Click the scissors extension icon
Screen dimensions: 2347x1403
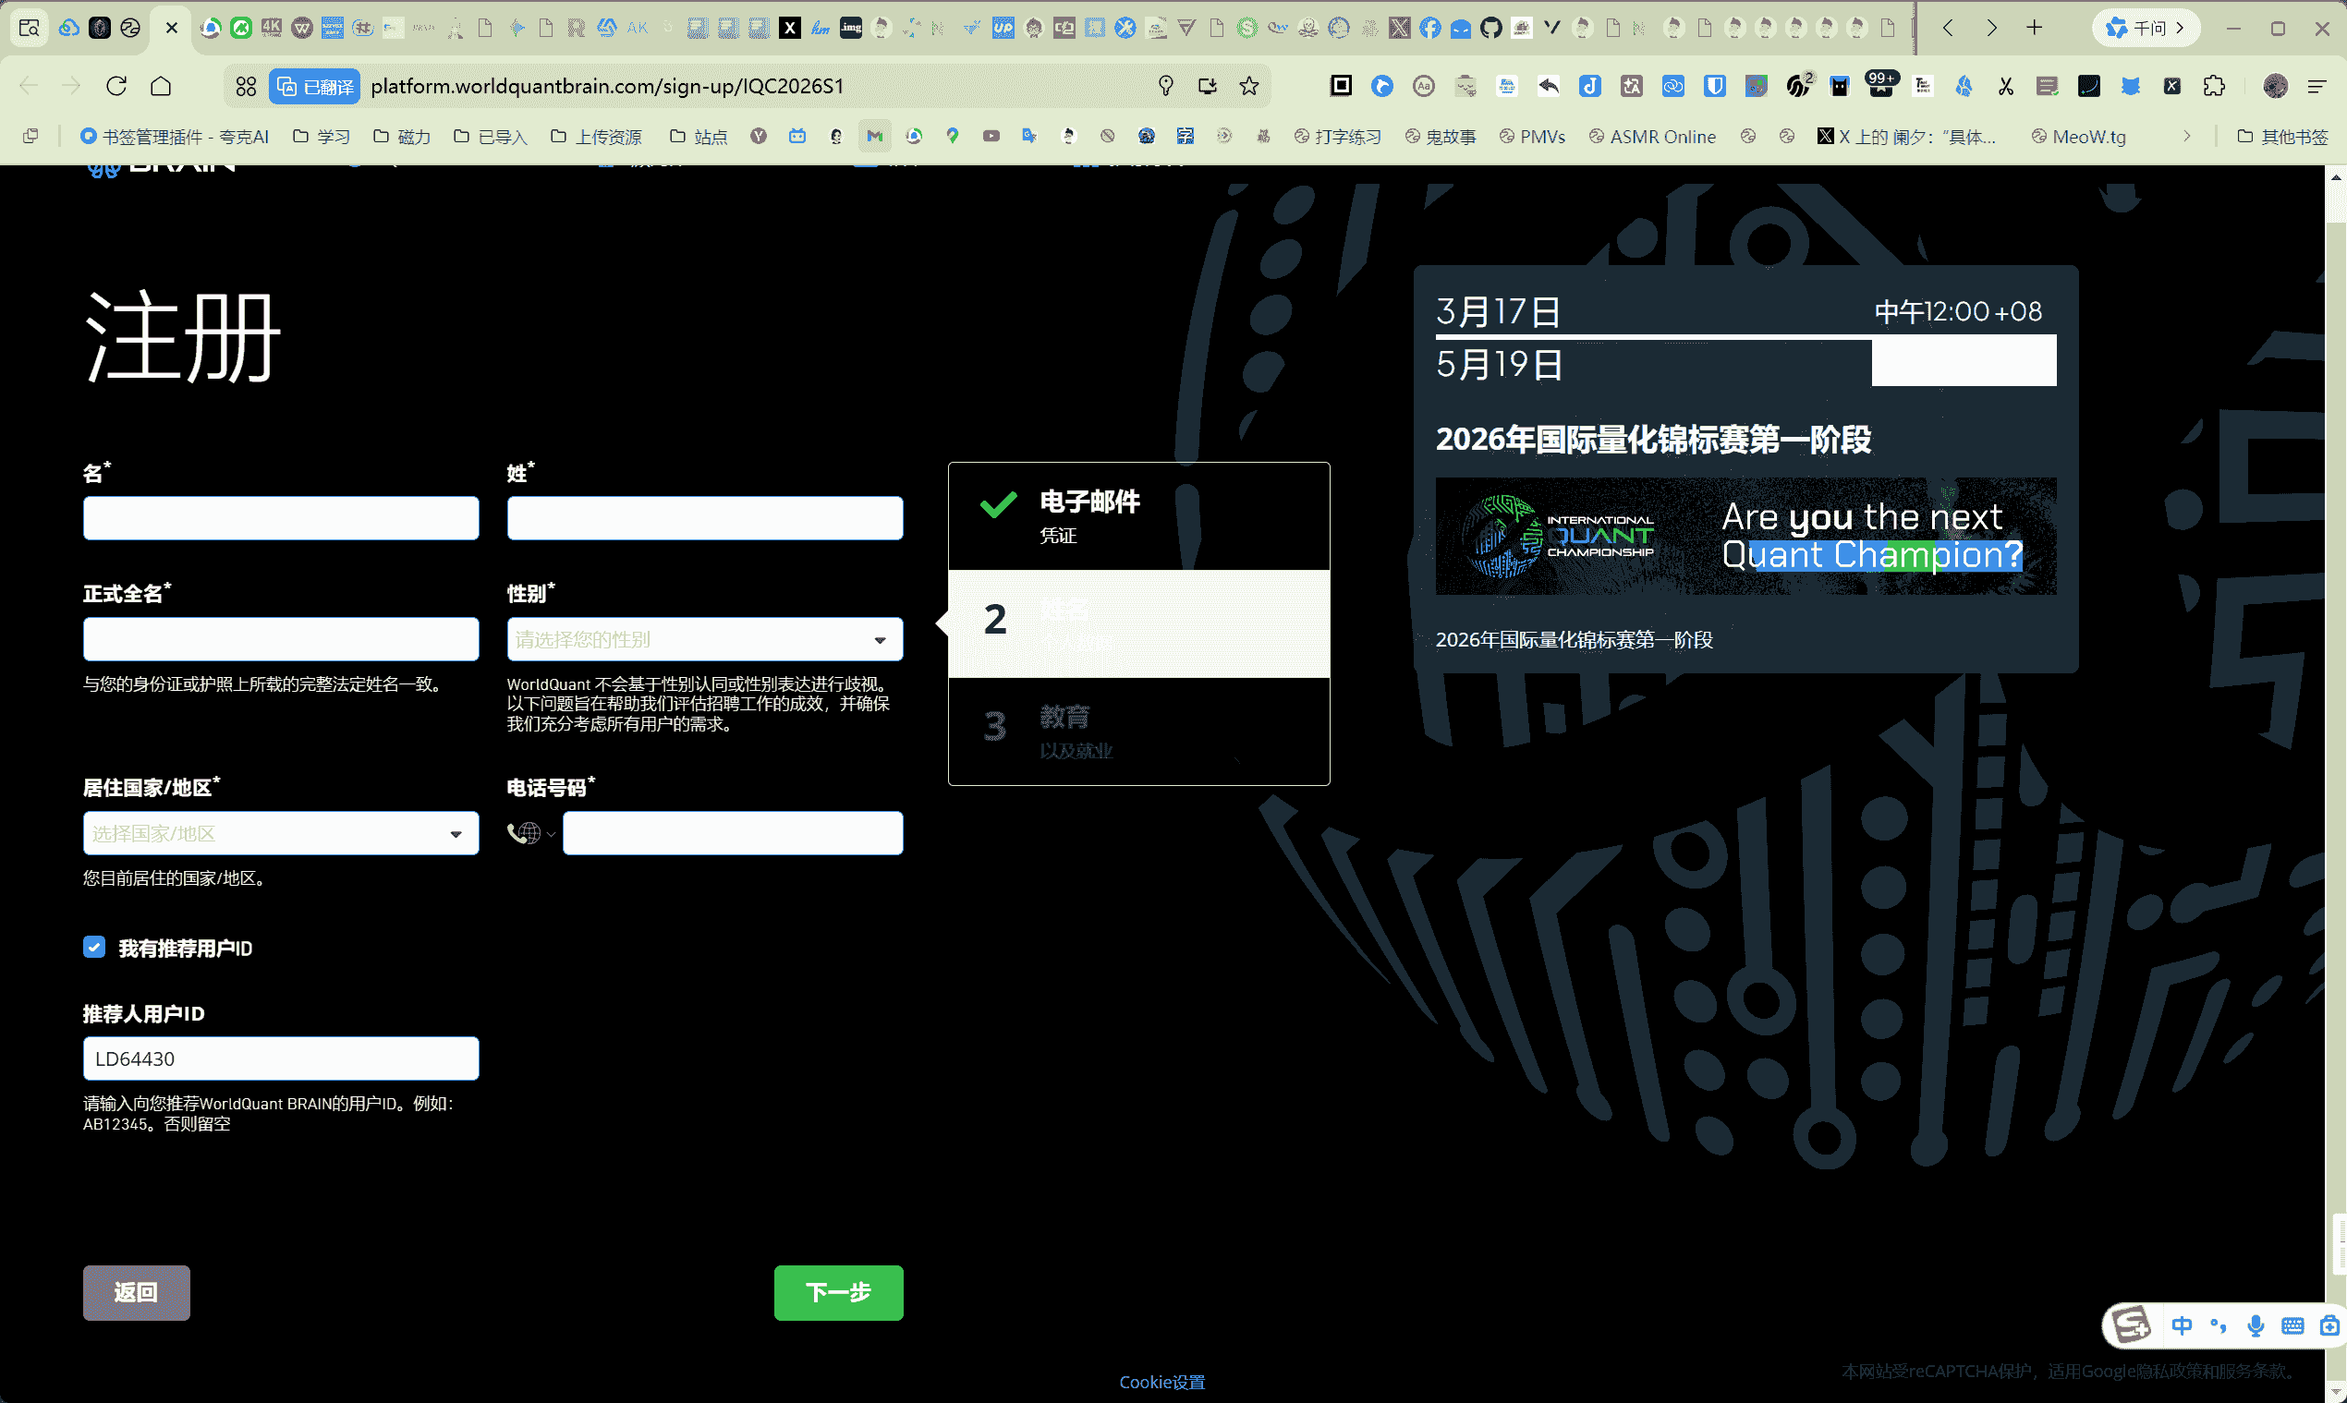tap(2006, 86)
